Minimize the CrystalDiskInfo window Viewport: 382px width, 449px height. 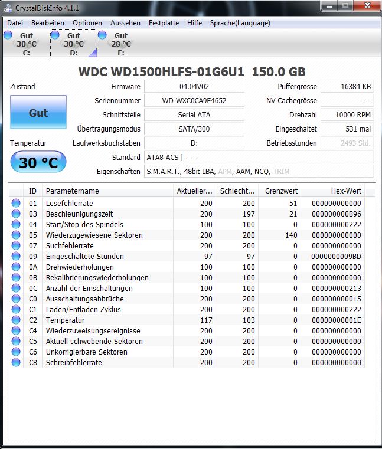tap(329, 6)
